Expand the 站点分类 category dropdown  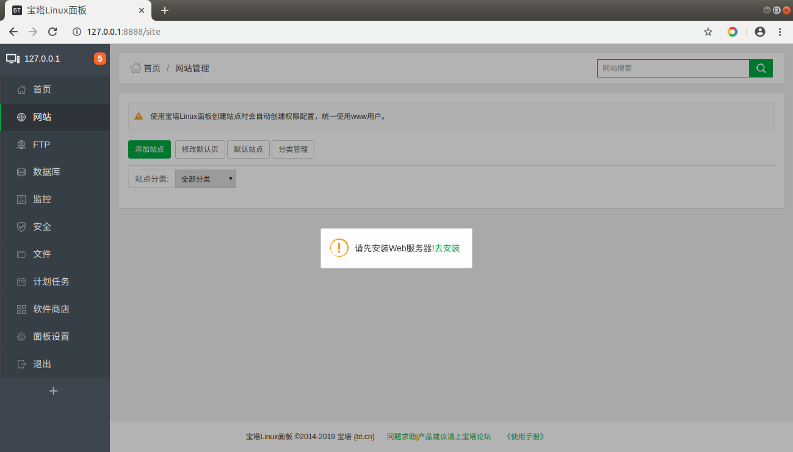[205, 178]
